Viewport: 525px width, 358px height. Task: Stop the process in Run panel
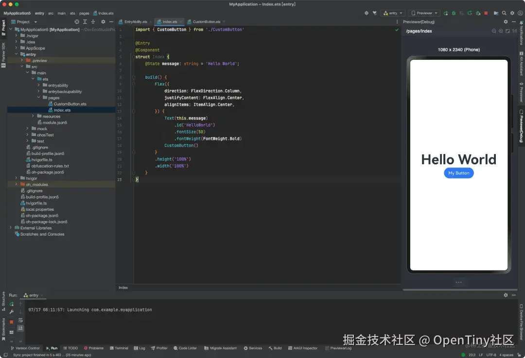(11, 322)
